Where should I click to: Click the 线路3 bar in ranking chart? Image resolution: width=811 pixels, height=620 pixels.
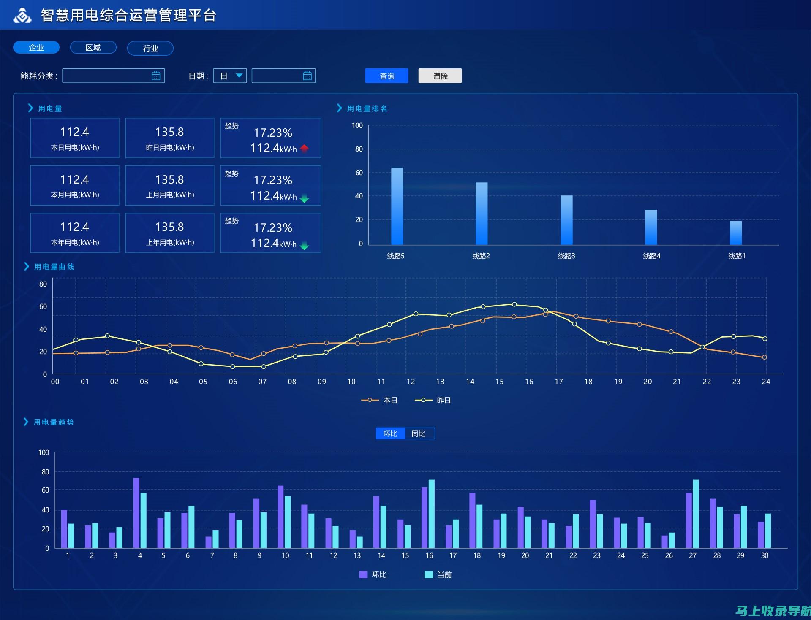[x=566, y=220]
